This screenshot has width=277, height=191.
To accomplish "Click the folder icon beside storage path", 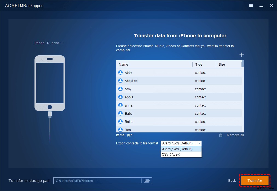I will [x=147, y=181].
